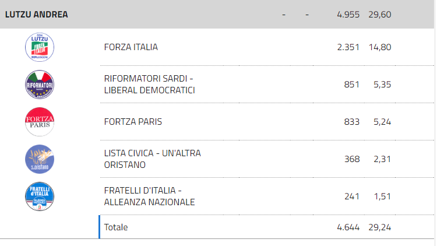This screenshot has height=246, width=437.
Task: Click the Fratelli d'Italia party logo
Action: (40, 196)
